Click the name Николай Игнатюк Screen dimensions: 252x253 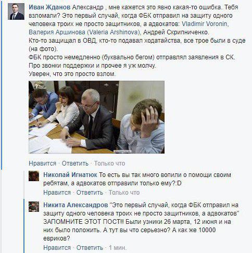point(70,175)
